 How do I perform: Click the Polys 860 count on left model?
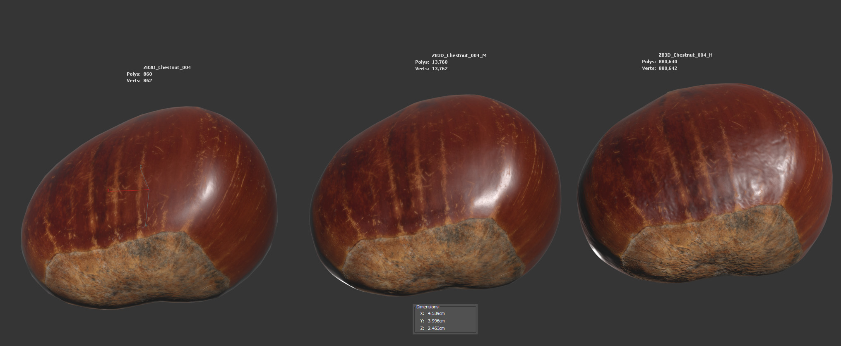148,74
